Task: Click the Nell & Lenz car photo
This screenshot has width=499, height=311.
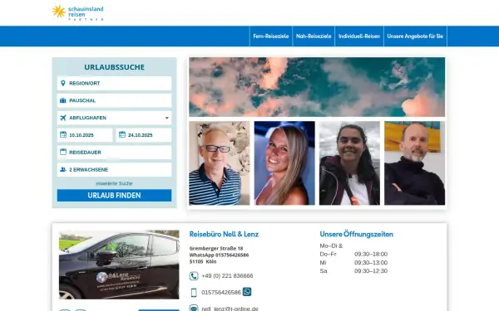Action: click(x=119, y=265)
